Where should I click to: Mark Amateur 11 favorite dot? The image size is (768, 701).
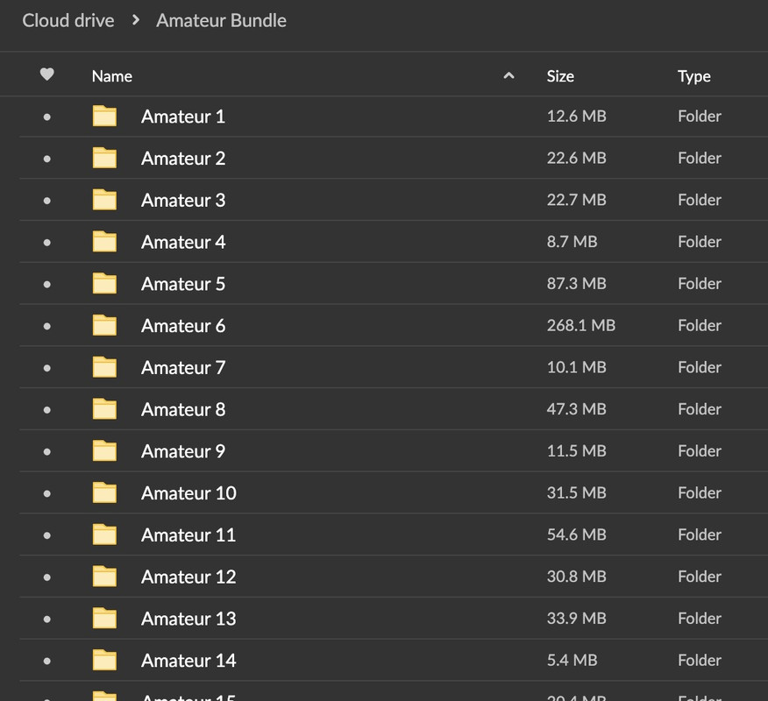47,535
